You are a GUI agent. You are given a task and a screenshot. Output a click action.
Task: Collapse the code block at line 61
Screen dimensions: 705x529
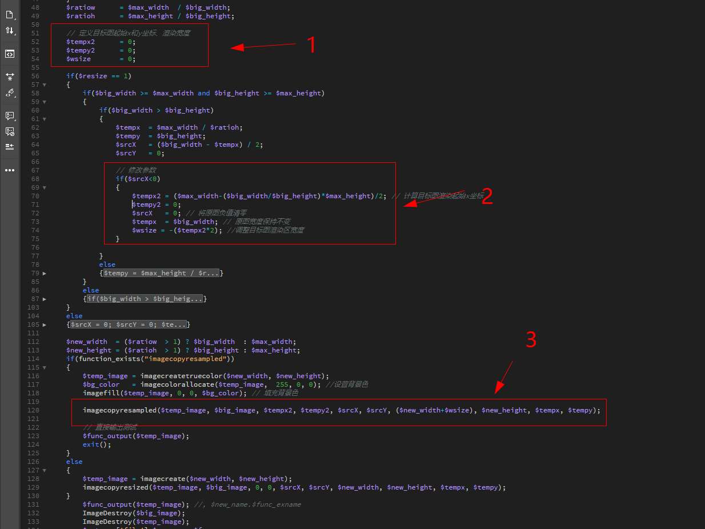click(45, 119)
